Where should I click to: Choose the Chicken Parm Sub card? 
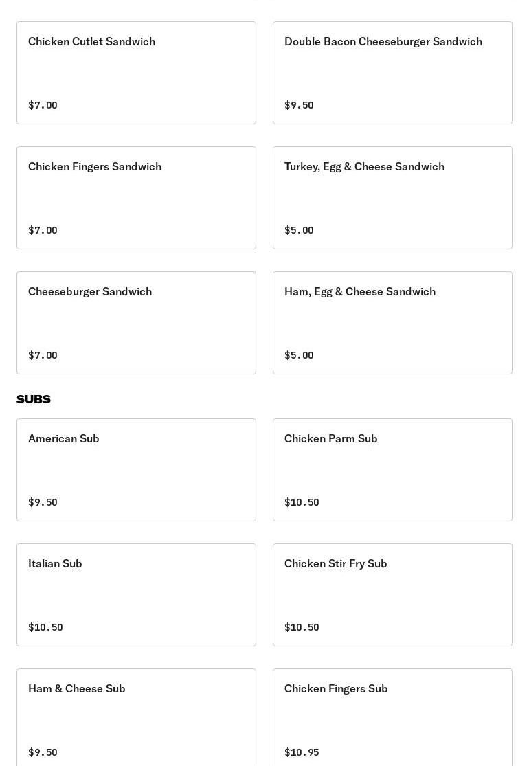tap(392, 470)
